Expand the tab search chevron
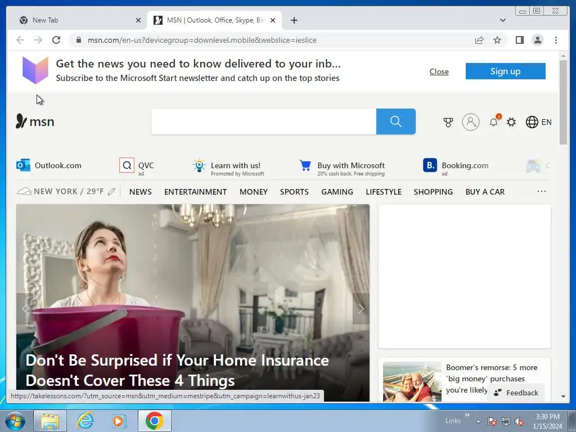The width and height of the screenshot is (576, 432). pos(502,20)
